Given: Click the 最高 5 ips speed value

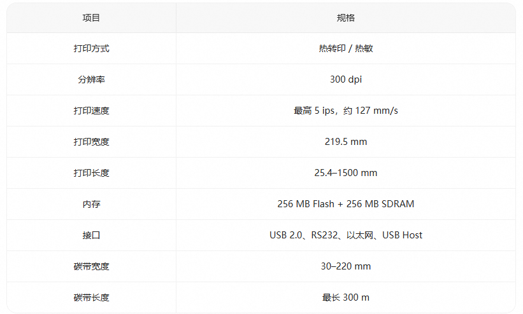Looking at the screenshot, I should tap(345, 111).
